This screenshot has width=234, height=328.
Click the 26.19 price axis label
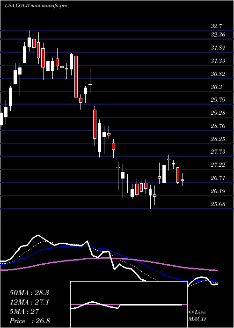218,191
